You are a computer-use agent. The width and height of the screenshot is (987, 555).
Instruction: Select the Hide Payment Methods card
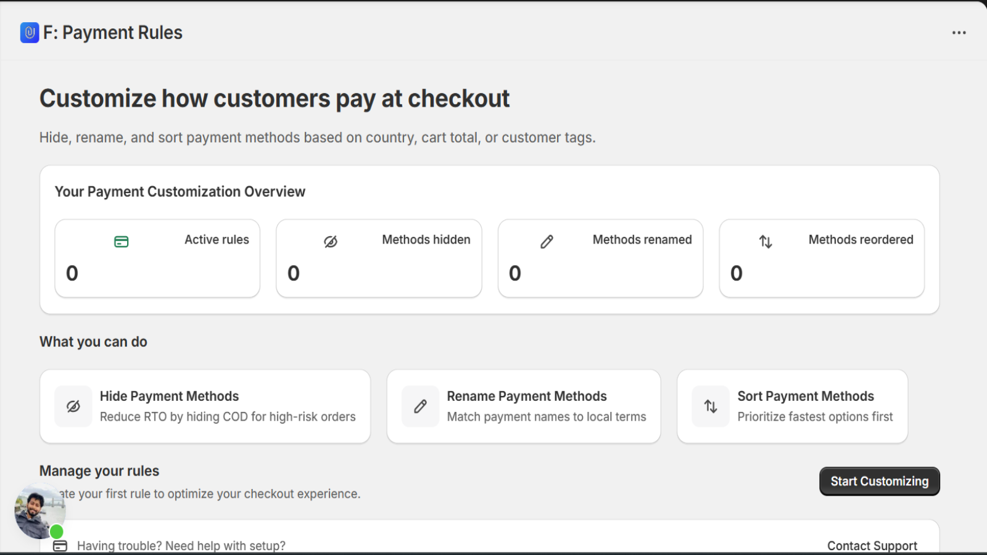pyautogui.click(x=205, y=406)
